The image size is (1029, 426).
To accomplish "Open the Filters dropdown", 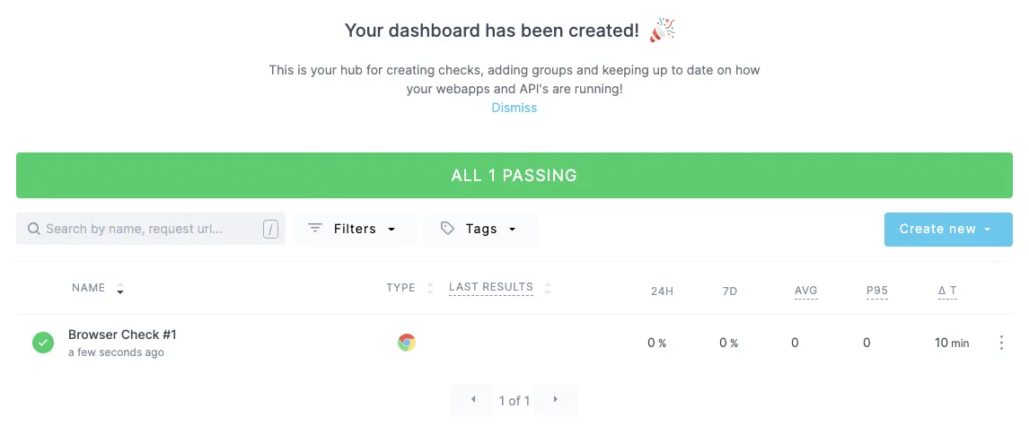I will [355, 229].
